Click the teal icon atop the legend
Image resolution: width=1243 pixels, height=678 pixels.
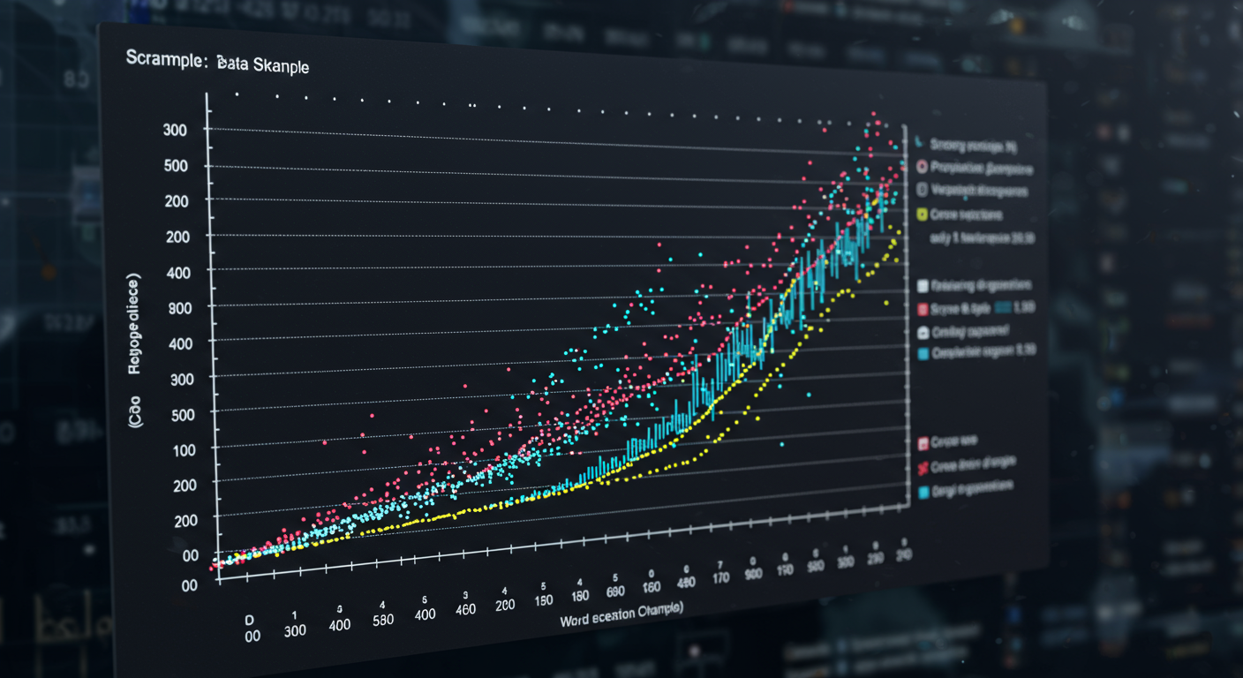(x=919, y=143)
